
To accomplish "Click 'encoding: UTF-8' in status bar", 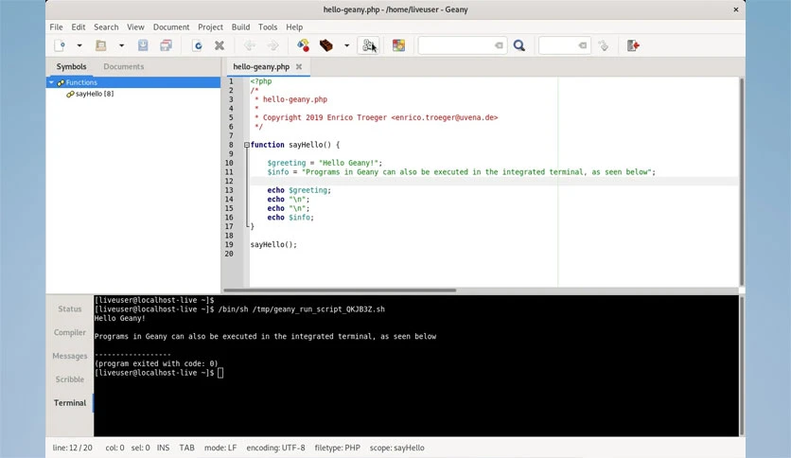I will click(275, 448).
